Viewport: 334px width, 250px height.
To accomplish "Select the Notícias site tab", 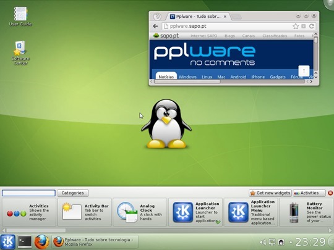I will 166,77.
